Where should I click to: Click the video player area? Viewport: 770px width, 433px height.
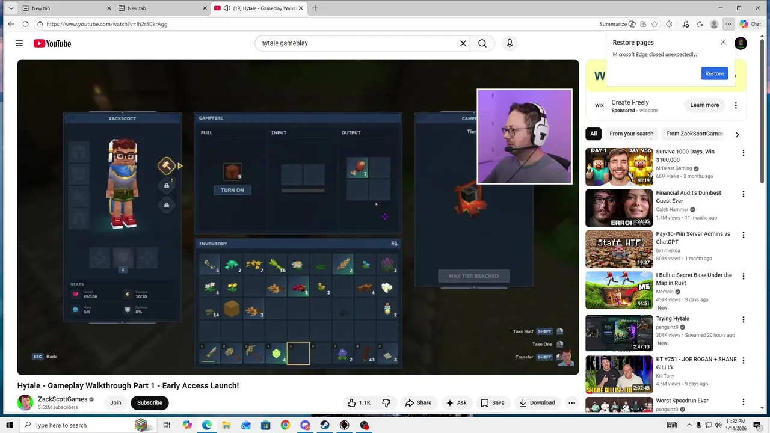298,217
